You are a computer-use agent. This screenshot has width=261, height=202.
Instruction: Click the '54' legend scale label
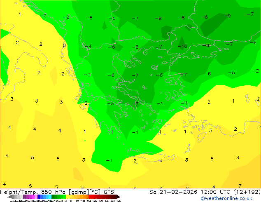point(119,201)
